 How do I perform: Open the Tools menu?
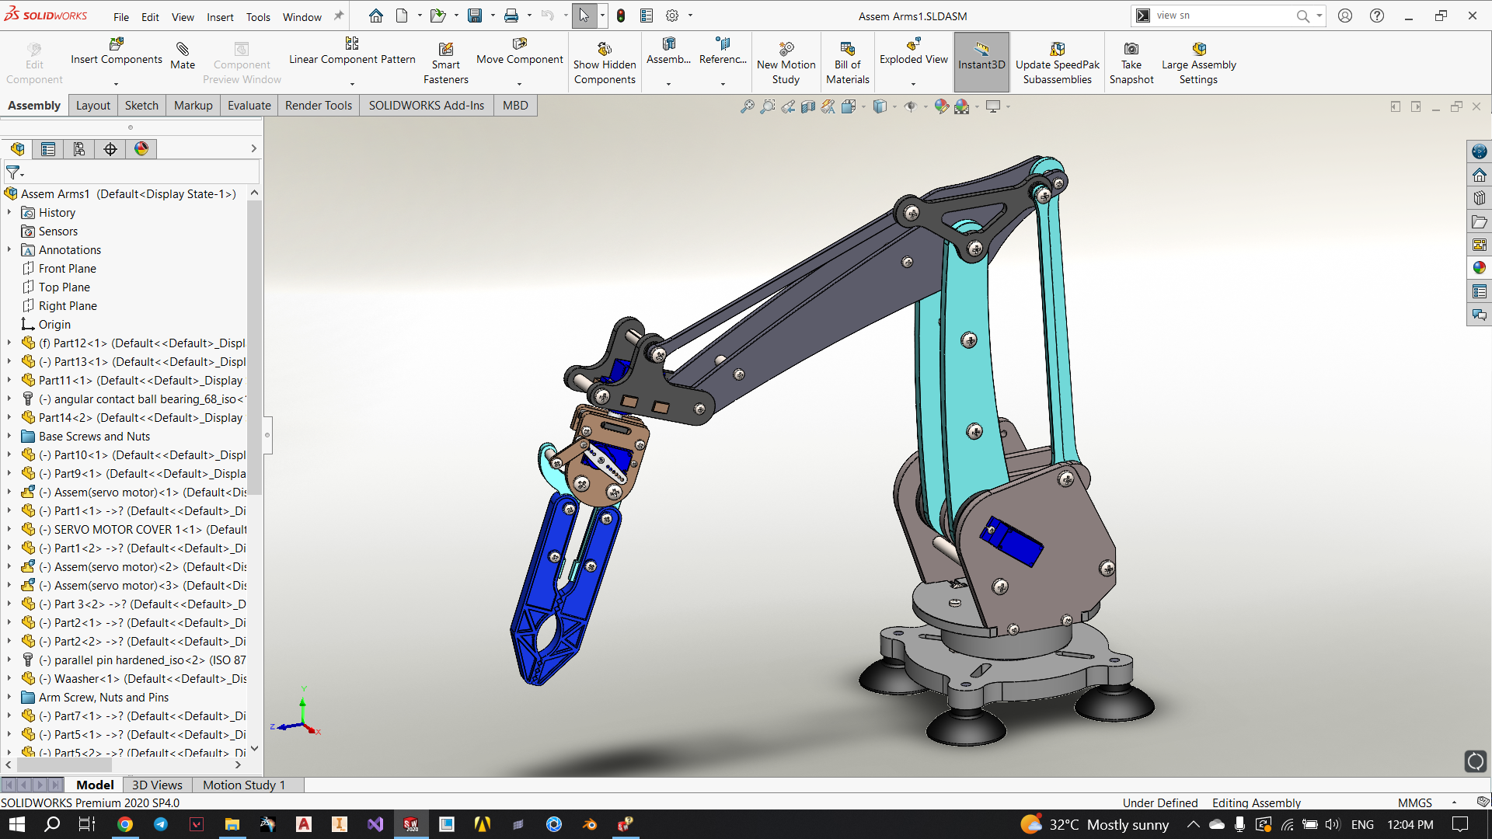258,17
